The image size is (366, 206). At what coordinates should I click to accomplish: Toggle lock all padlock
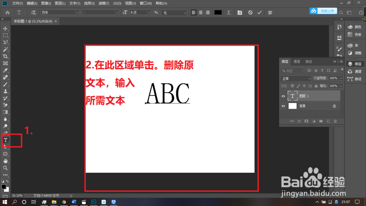coord(316,86)
